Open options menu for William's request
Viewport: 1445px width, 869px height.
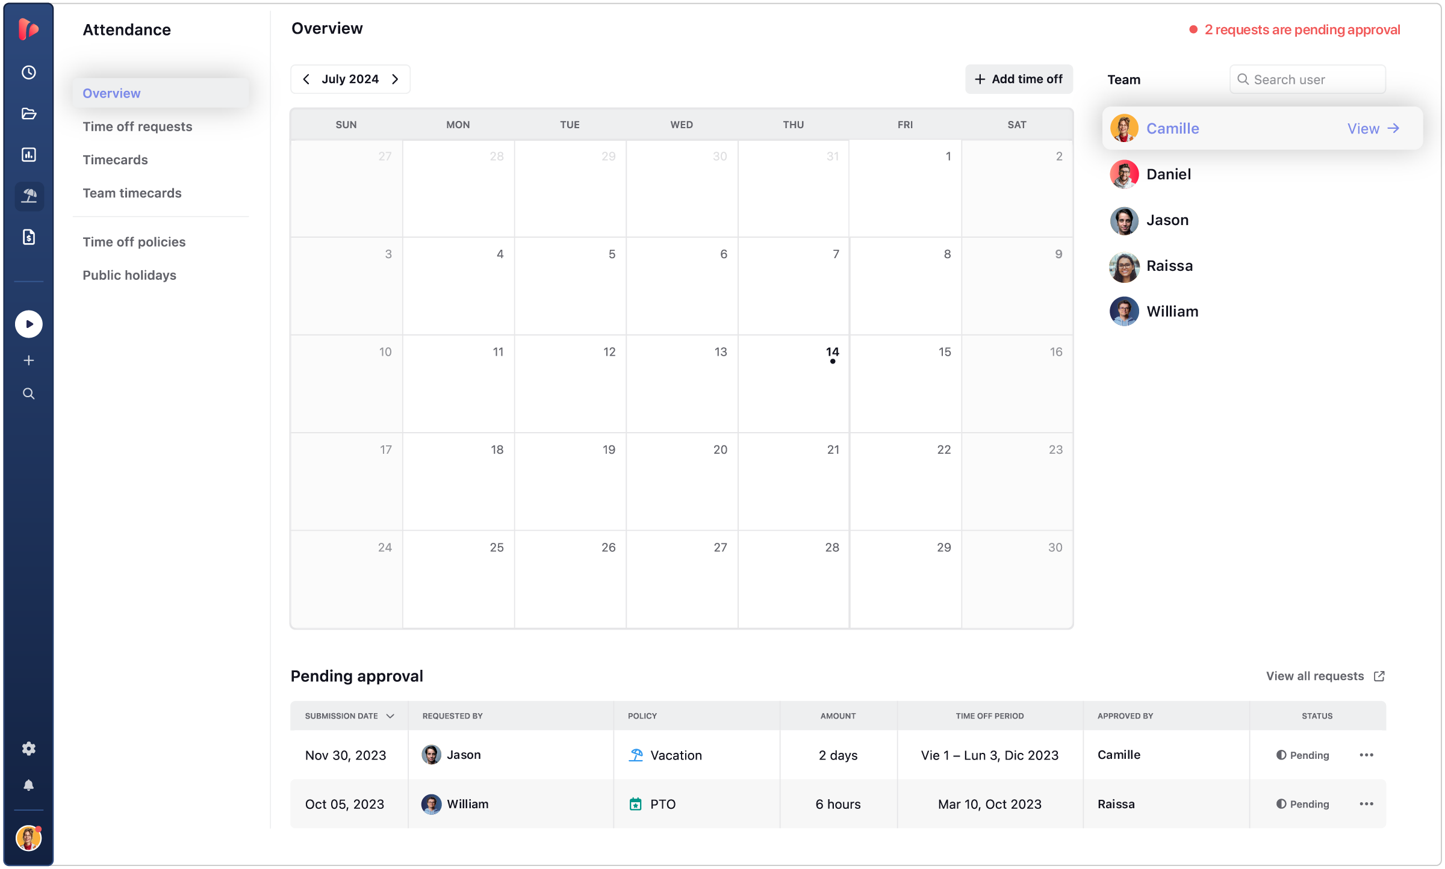pos(1366,804)
